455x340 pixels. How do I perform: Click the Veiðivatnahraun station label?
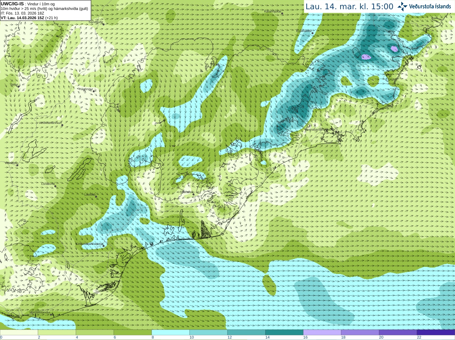click(50, 123)
